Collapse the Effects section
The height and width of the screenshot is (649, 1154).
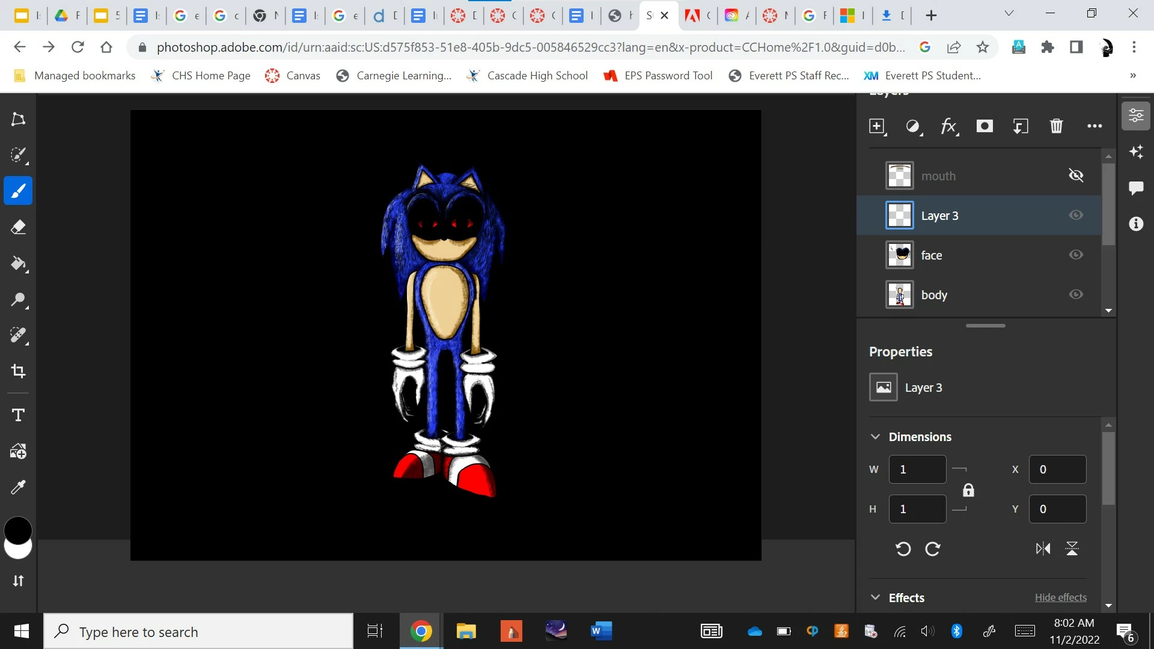tap(875, 597)
